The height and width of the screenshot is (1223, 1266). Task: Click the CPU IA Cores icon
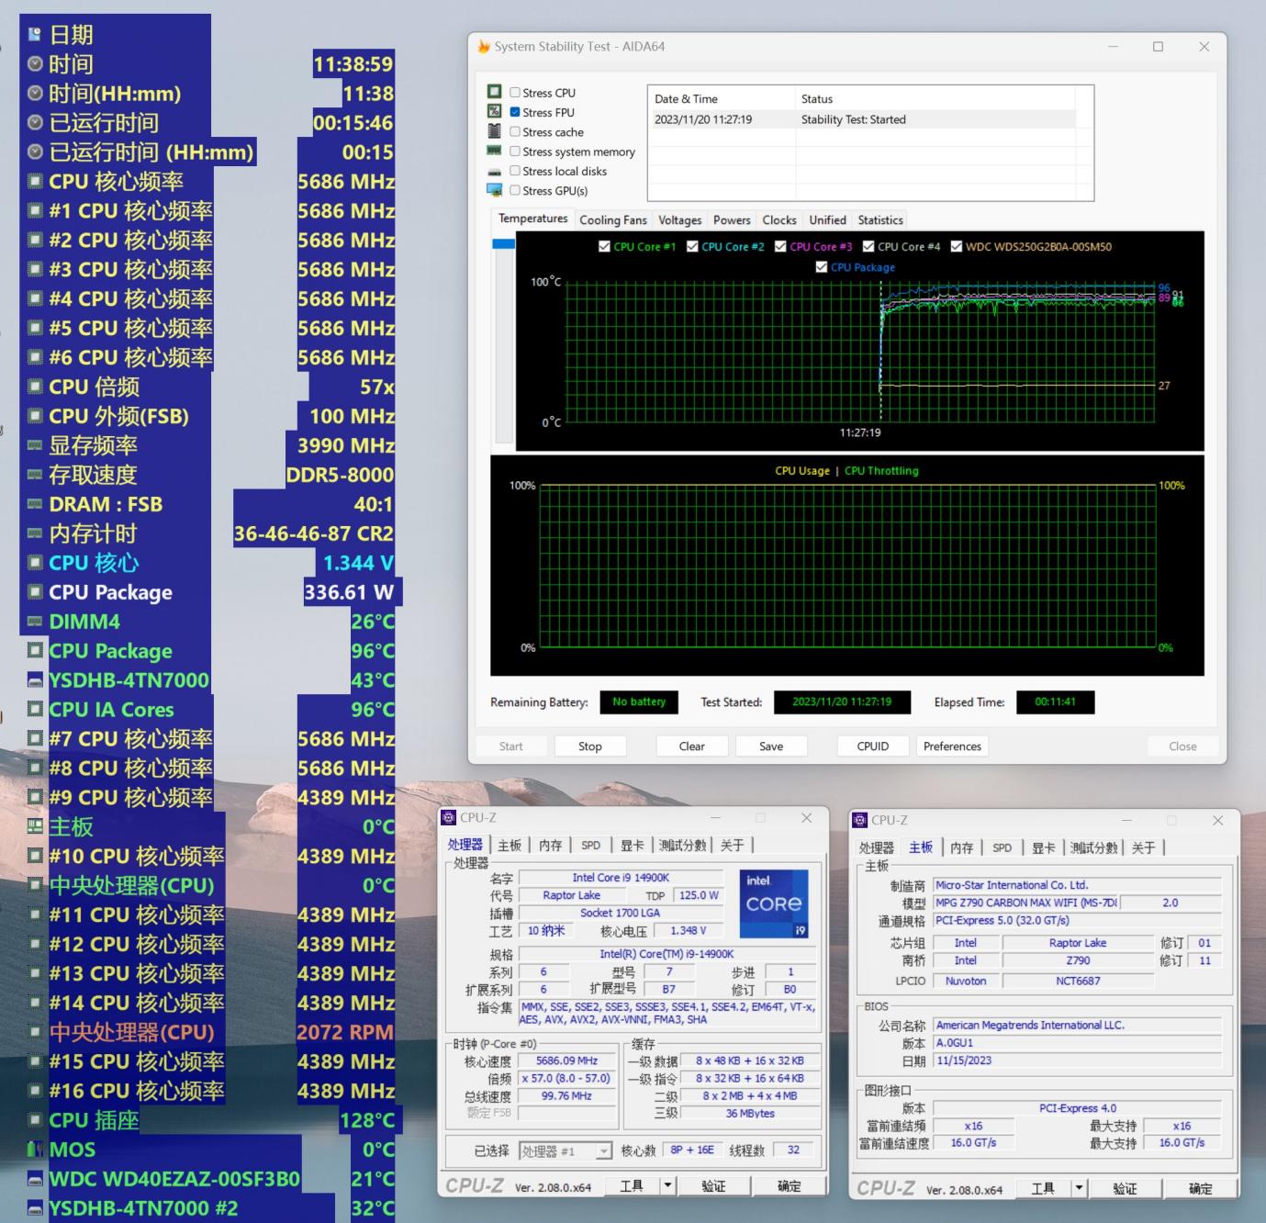pyautogui.click(x=35, y=709)
